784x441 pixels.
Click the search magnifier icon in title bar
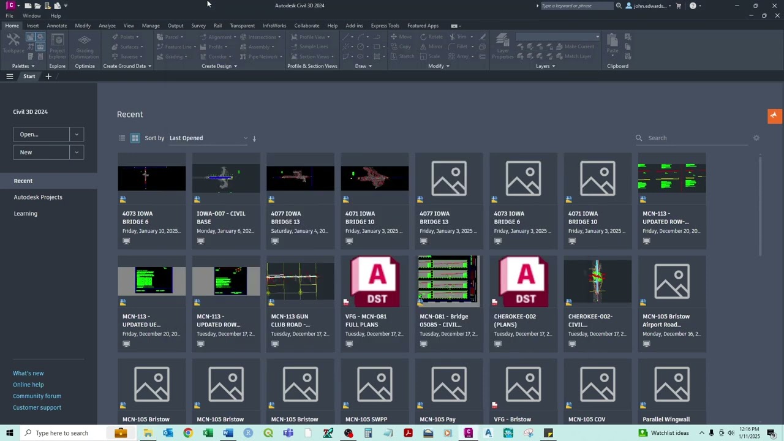[619, 6]
